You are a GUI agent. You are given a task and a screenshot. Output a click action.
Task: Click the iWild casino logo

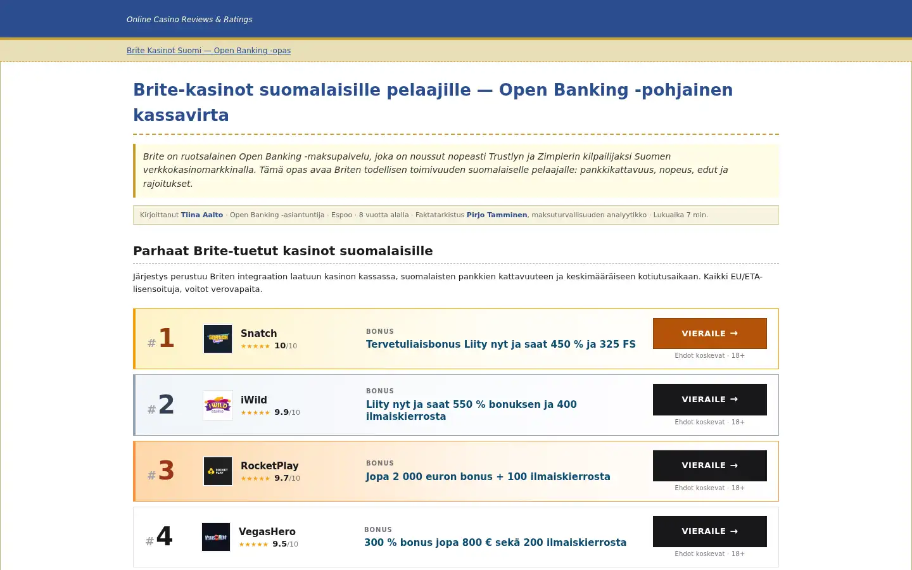218,405
